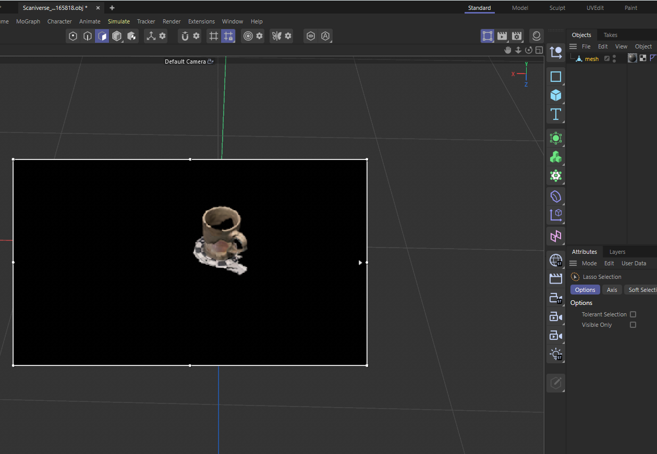Switch to the Sculpt layout tab

coord(557,8)
